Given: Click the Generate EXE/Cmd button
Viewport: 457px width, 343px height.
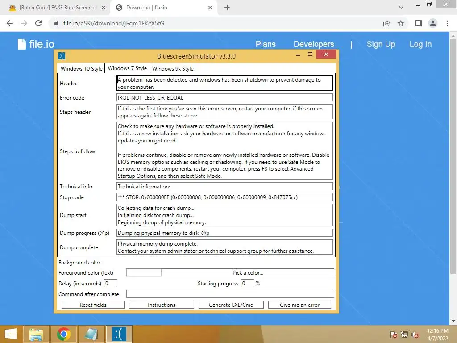Looking at the screenshot, I should click(x=231, y=305).
